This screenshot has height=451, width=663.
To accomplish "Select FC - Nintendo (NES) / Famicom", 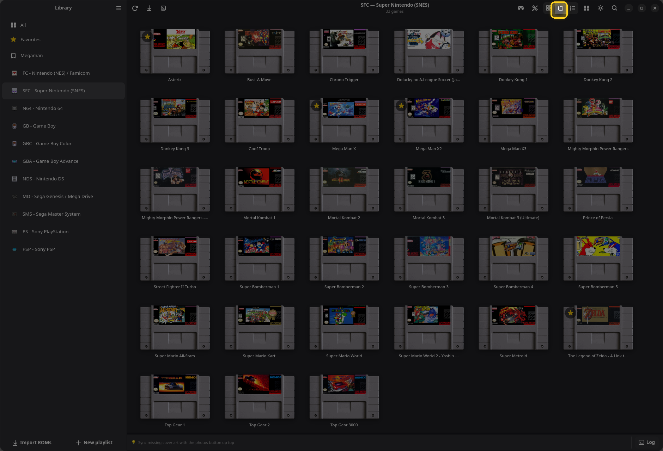I will point(63,73).
